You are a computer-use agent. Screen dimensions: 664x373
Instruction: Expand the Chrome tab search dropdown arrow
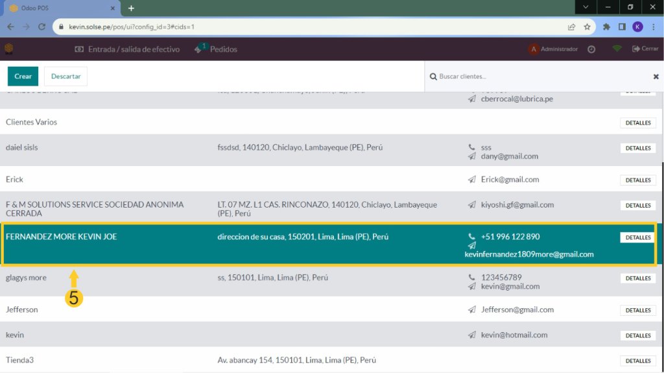pyautogui.click(x=586, y=7)
